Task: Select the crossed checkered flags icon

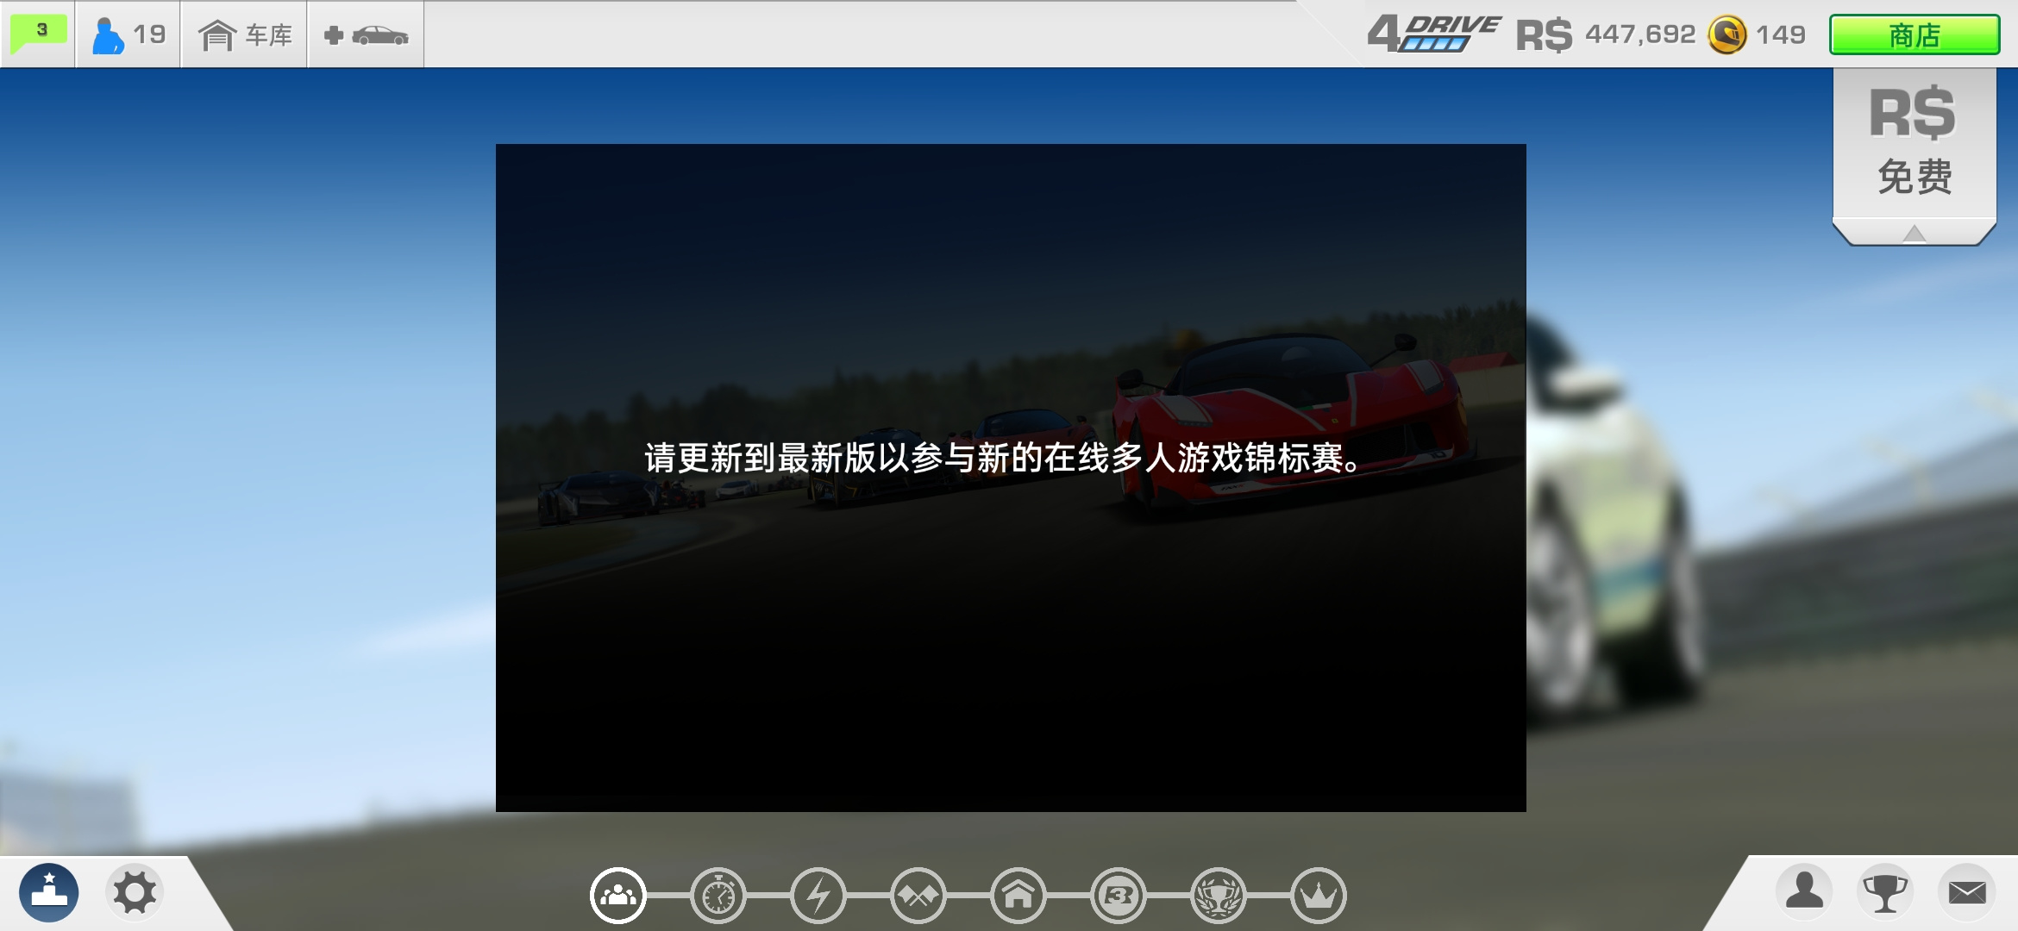Action: coord(918,896)
